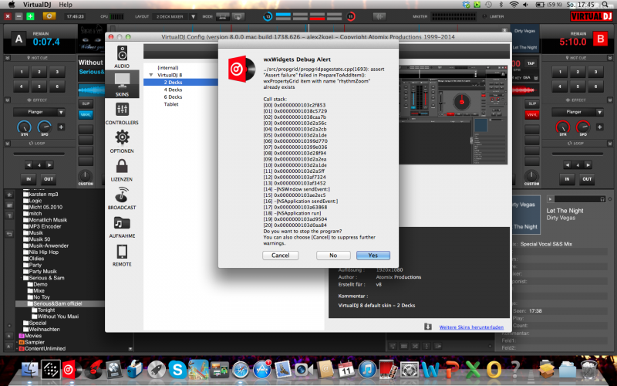Open Safari from the Dock
This screenshot has width=617, height=386.
coord(241,371)
